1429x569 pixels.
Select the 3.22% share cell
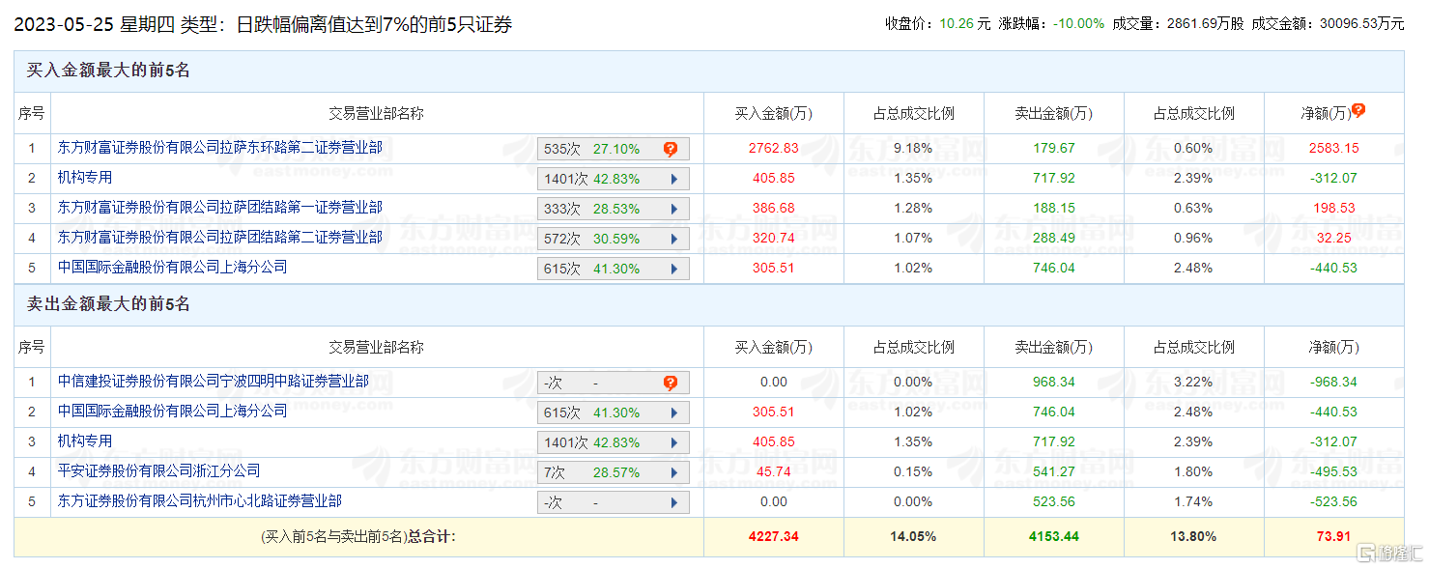[1193, 383]
